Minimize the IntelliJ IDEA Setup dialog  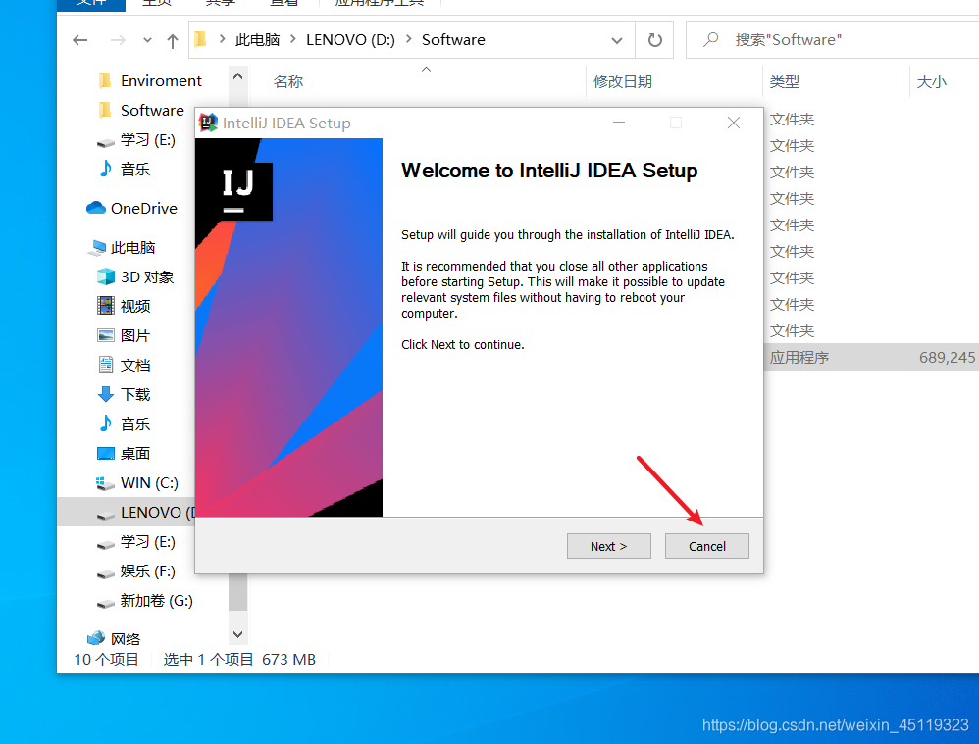tap(619, 123)
